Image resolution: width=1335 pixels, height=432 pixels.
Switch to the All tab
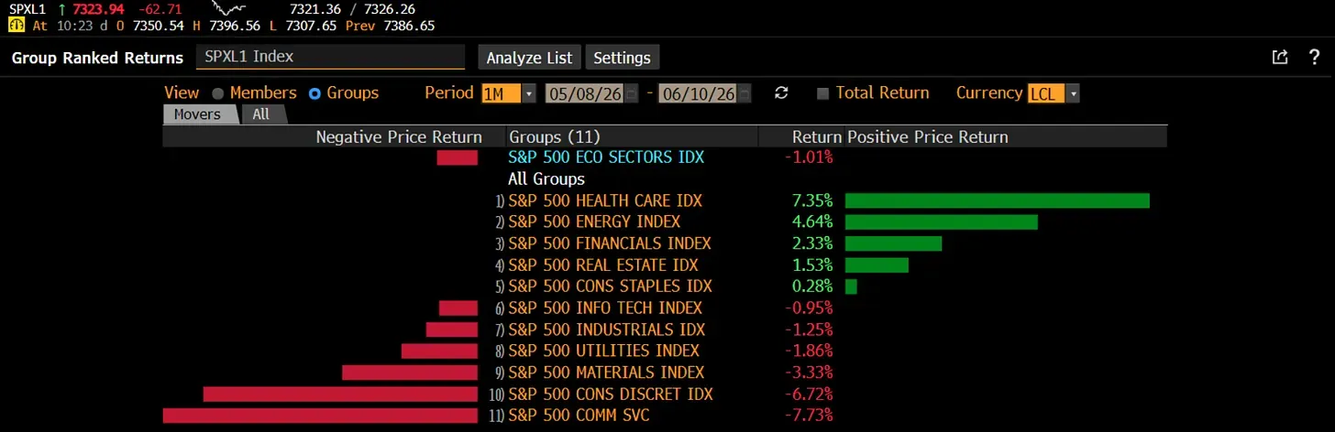click(262, 114)
